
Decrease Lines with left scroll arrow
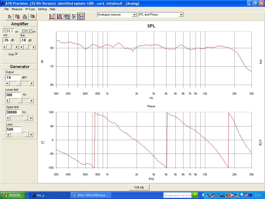point(8,135)
